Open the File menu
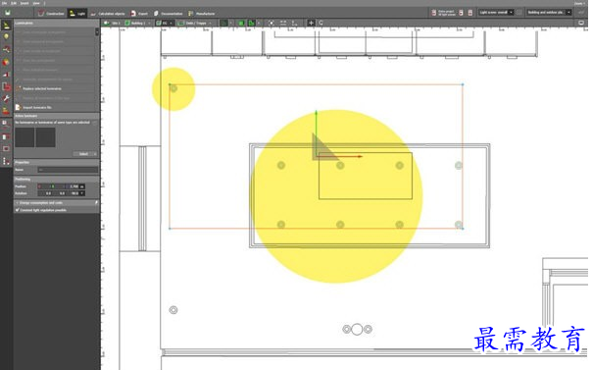This screenshot has width=593, height=370. (x=4, y=3)
